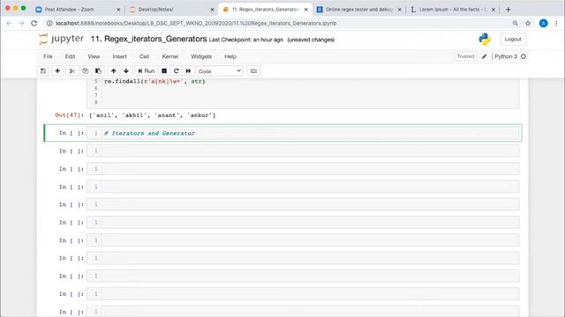Click the re.findall code line
The width and height of the screenshot is (565, 317).
[x=154, y=82]
